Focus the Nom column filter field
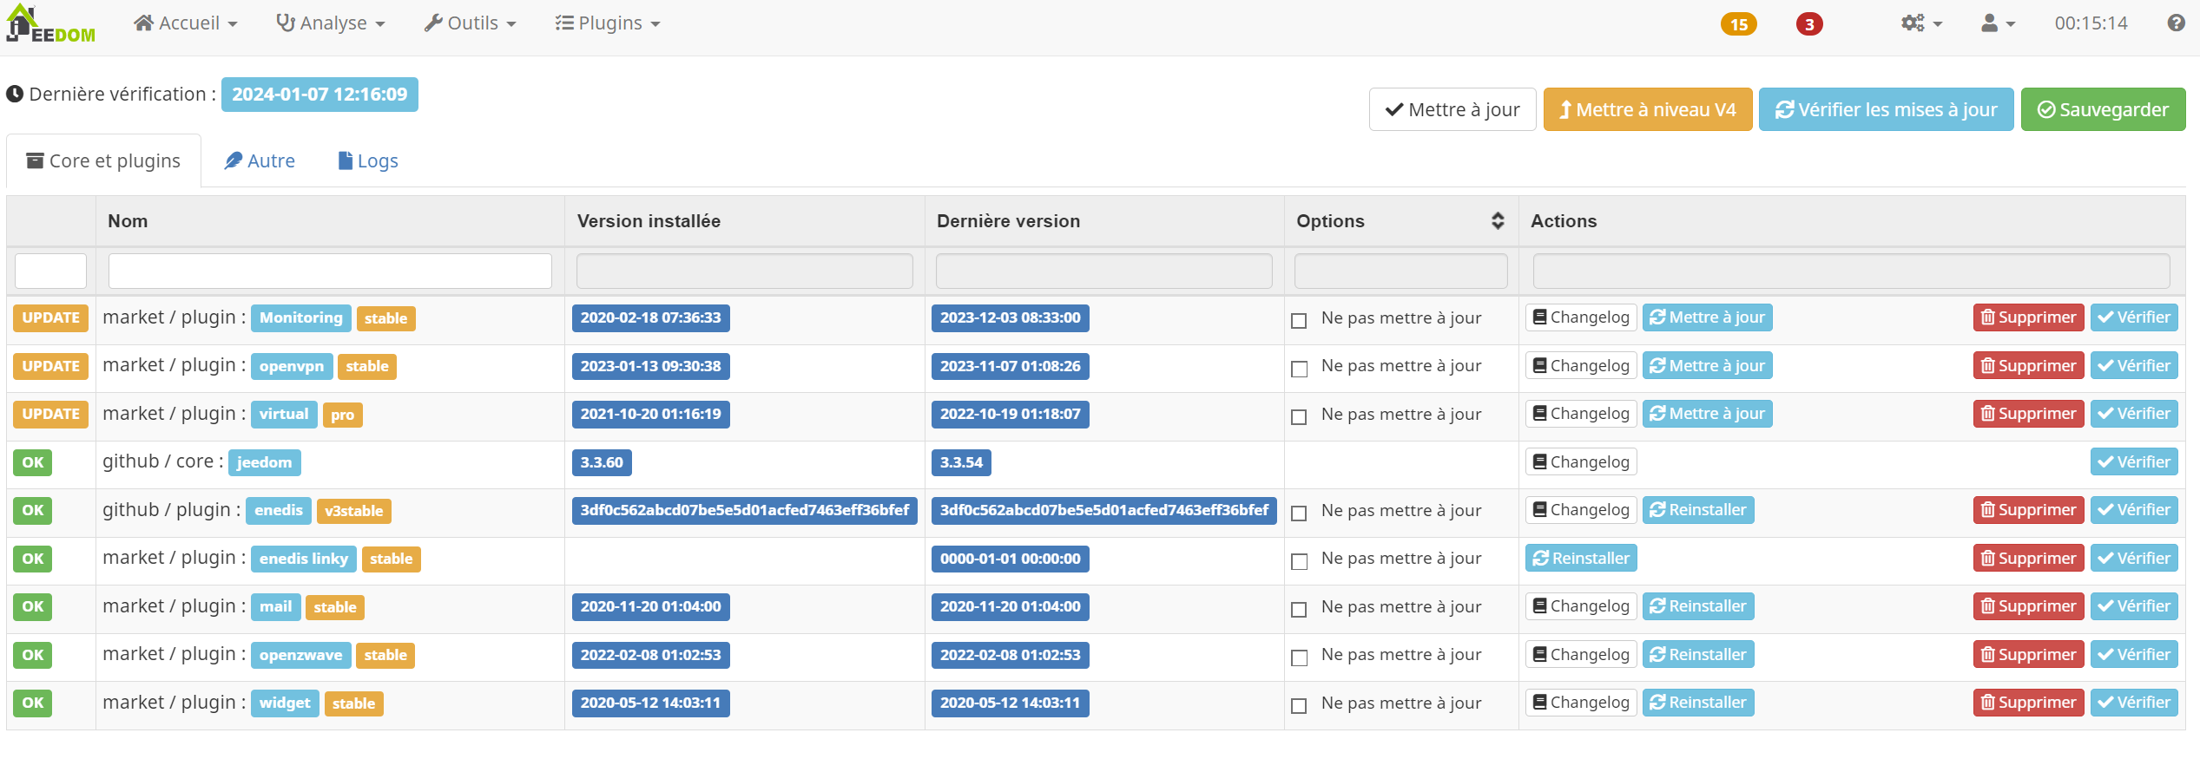Screen dimensions: 2200x772 pyautogui.click(x=330, y=271)
